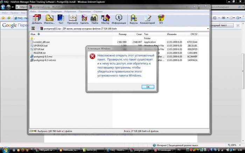Click the Добавить (Add) toolbar icon in WinRAR

click(37, 19)
